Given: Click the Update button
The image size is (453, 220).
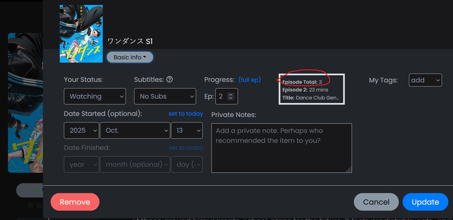Looking at the screenshot, I should tap(425, 202).
